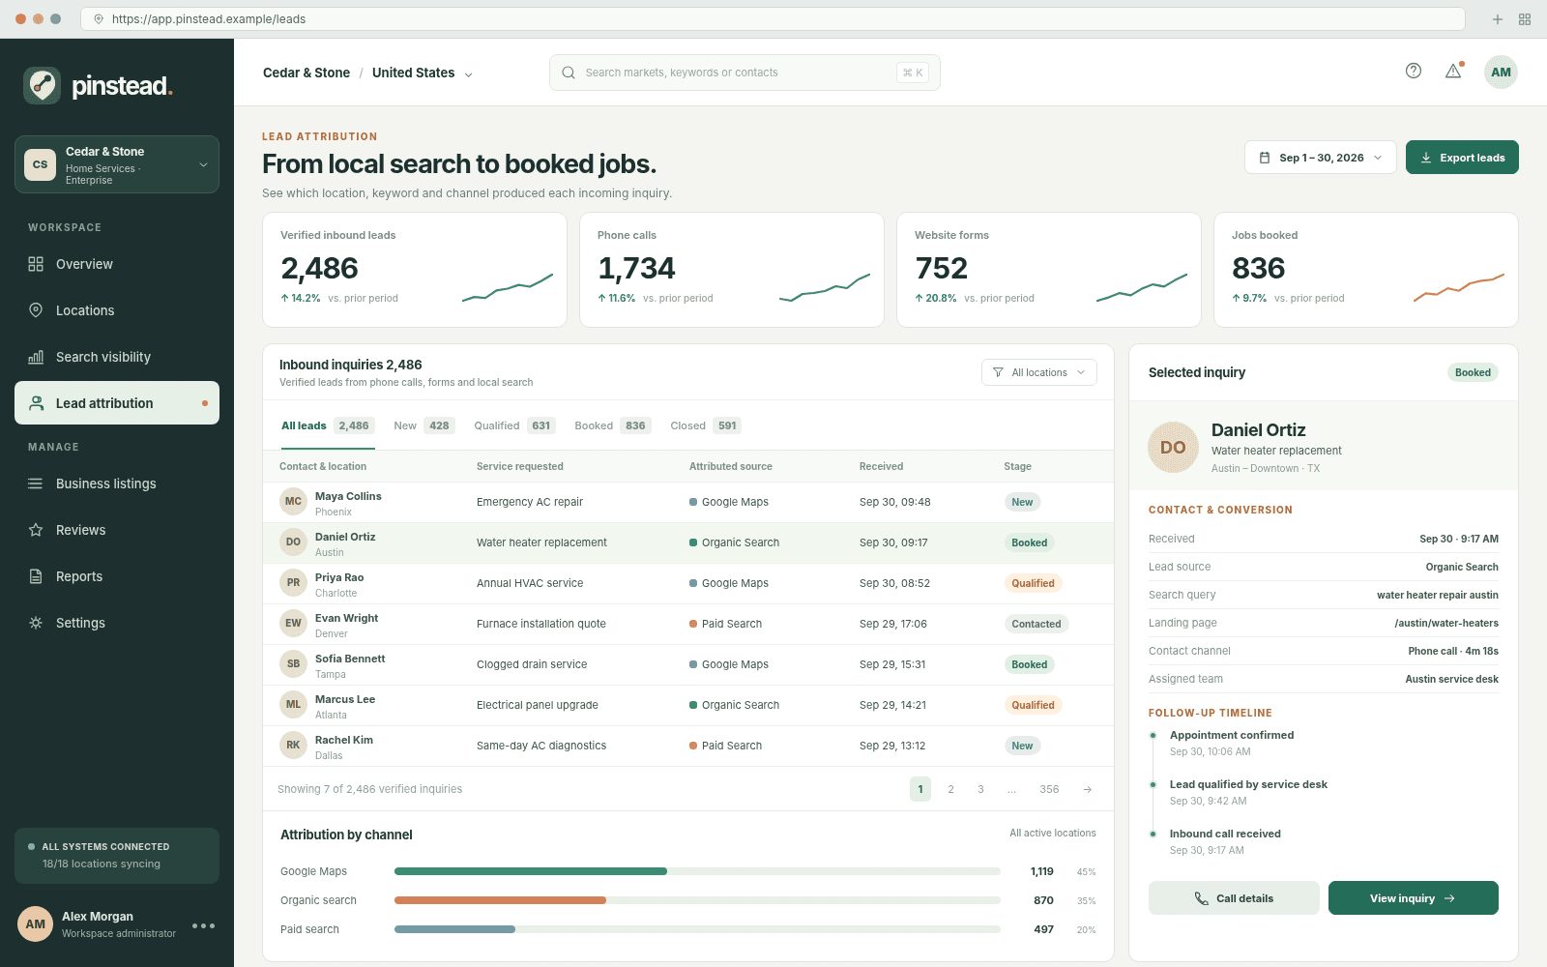Expand the Cedar & Stone workspace switcher
The image size is (1547, 967).
click(x=117, y=164)
